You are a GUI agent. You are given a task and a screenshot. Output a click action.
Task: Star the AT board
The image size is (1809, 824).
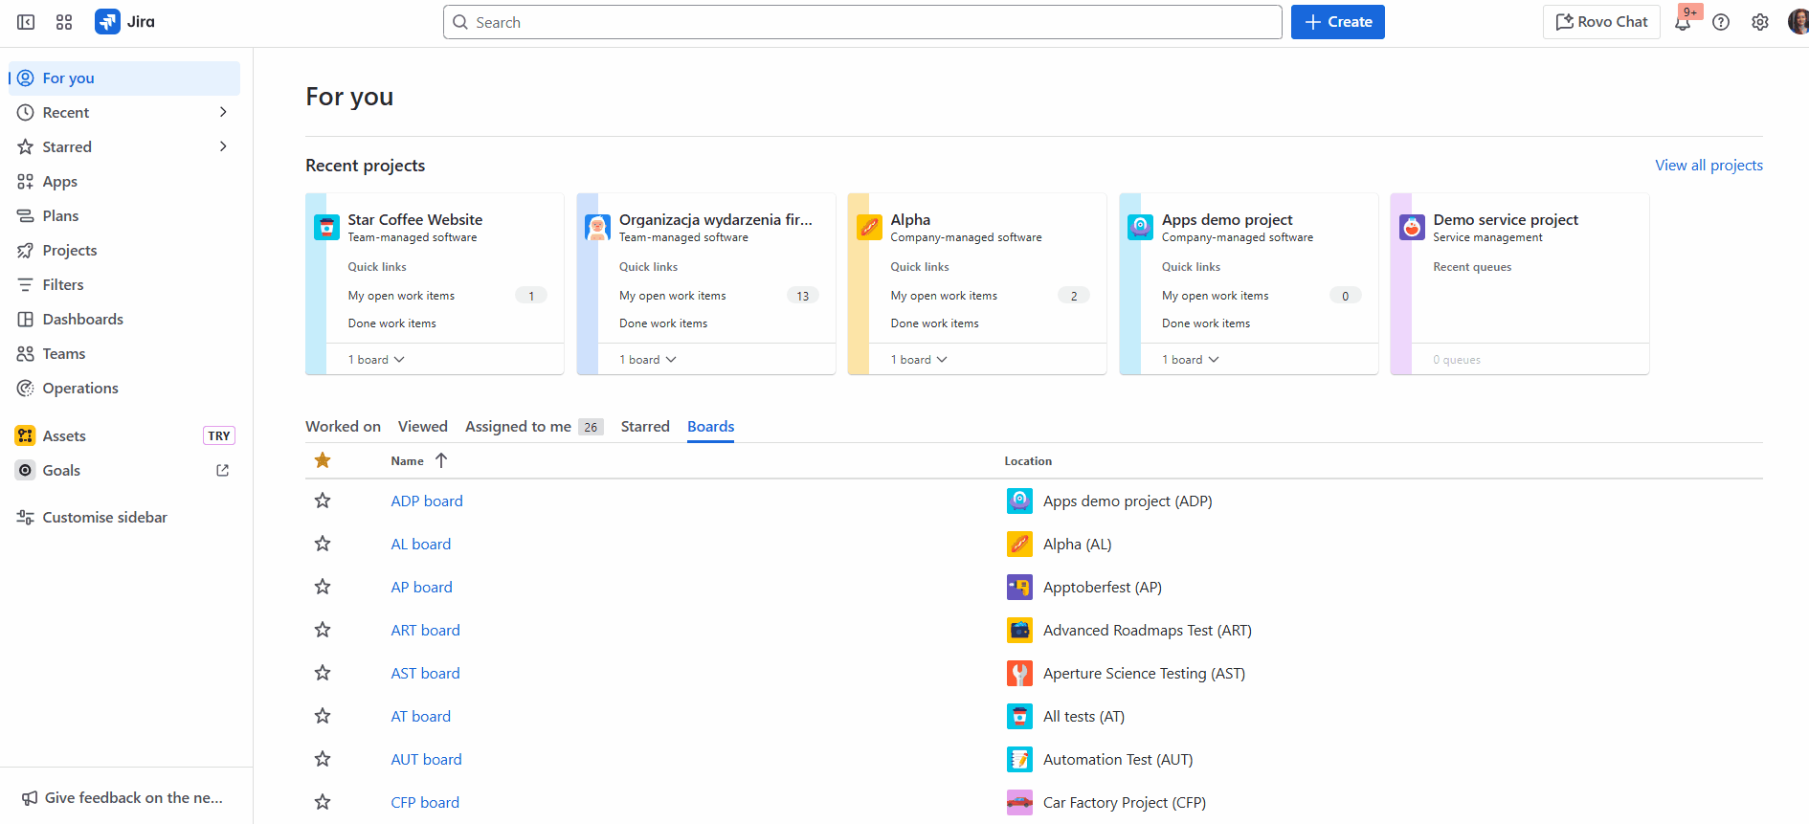(x=323, y=716)
